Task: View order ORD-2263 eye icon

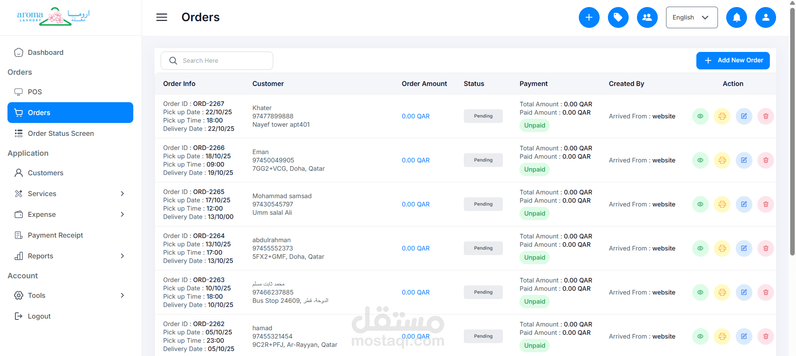Action: click(x=700, y=292)
